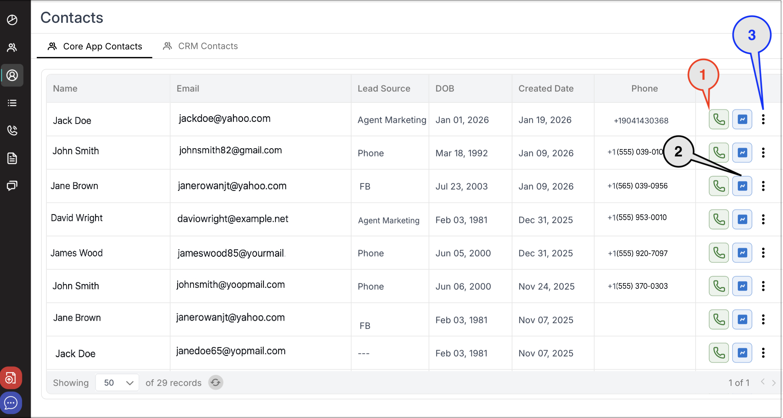Click the refresh records icon
The height and width of the screenshot is (418, 783).
point(215,383)
